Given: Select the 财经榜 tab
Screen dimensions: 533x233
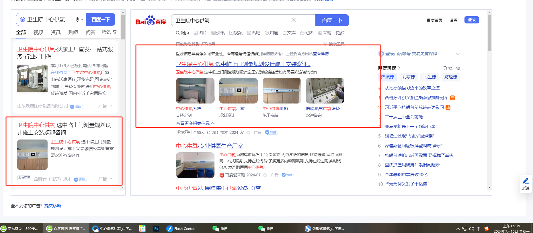Looking at the screenshot, I should click(x=451, y=77).
